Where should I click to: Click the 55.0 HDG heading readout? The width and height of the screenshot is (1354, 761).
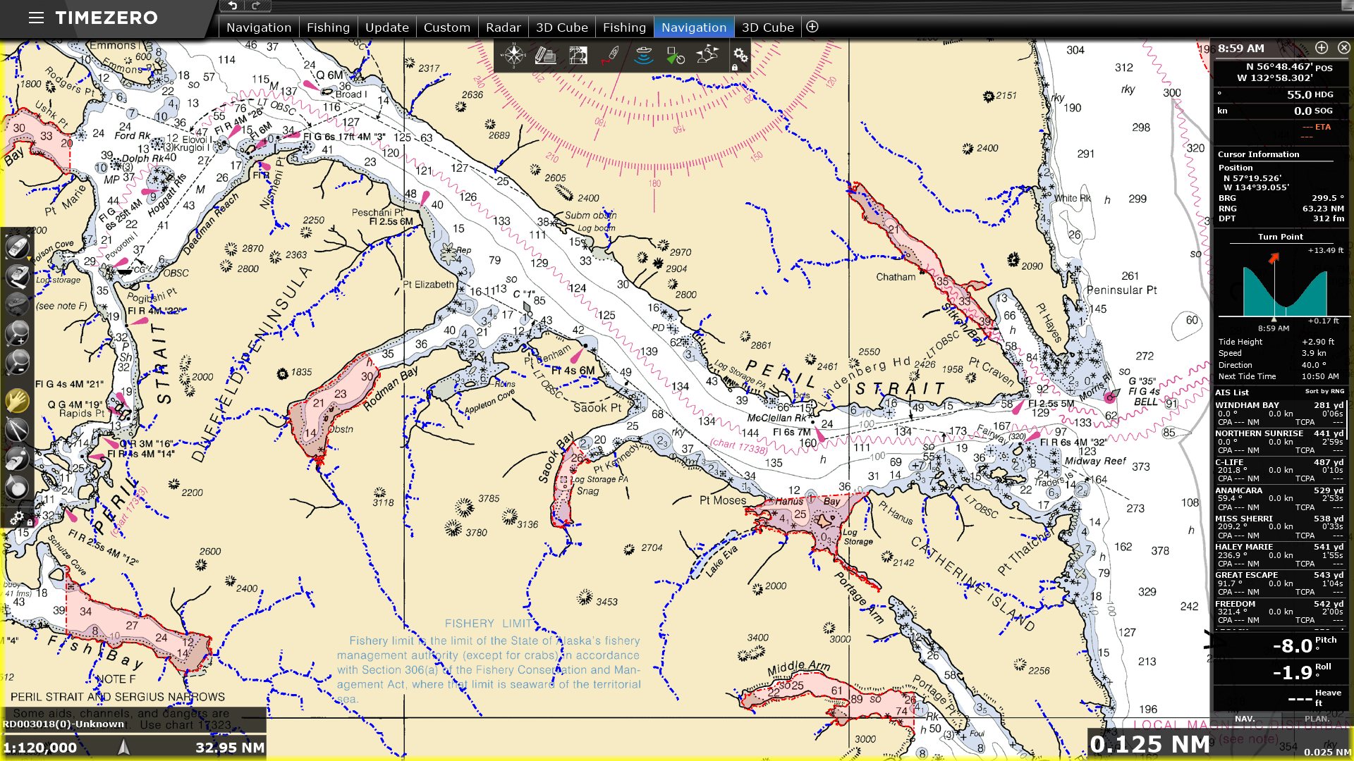tap(1282, 94)
